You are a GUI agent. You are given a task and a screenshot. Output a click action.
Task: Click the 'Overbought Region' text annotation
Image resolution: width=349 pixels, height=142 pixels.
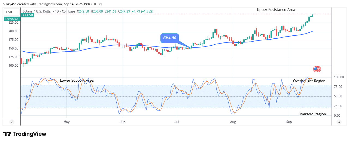[309, 81]
